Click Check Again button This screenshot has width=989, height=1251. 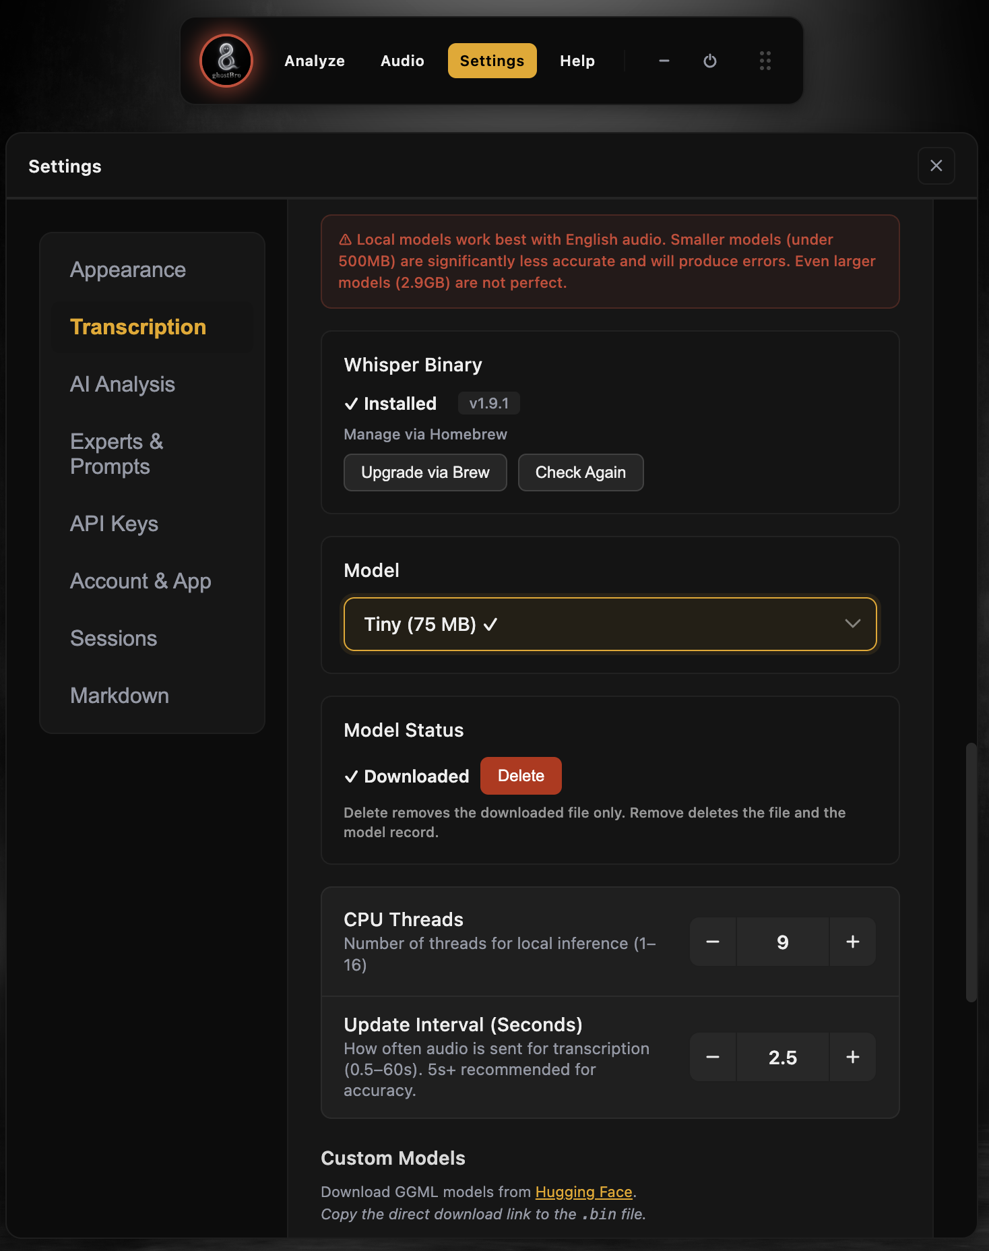tap(581, 472)
